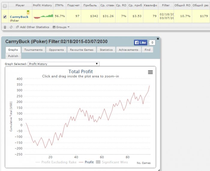Toggle Profit Excluding Rake legend series
Image resolution: width=210 pixels, height=171 pixels.
point(56,162)
